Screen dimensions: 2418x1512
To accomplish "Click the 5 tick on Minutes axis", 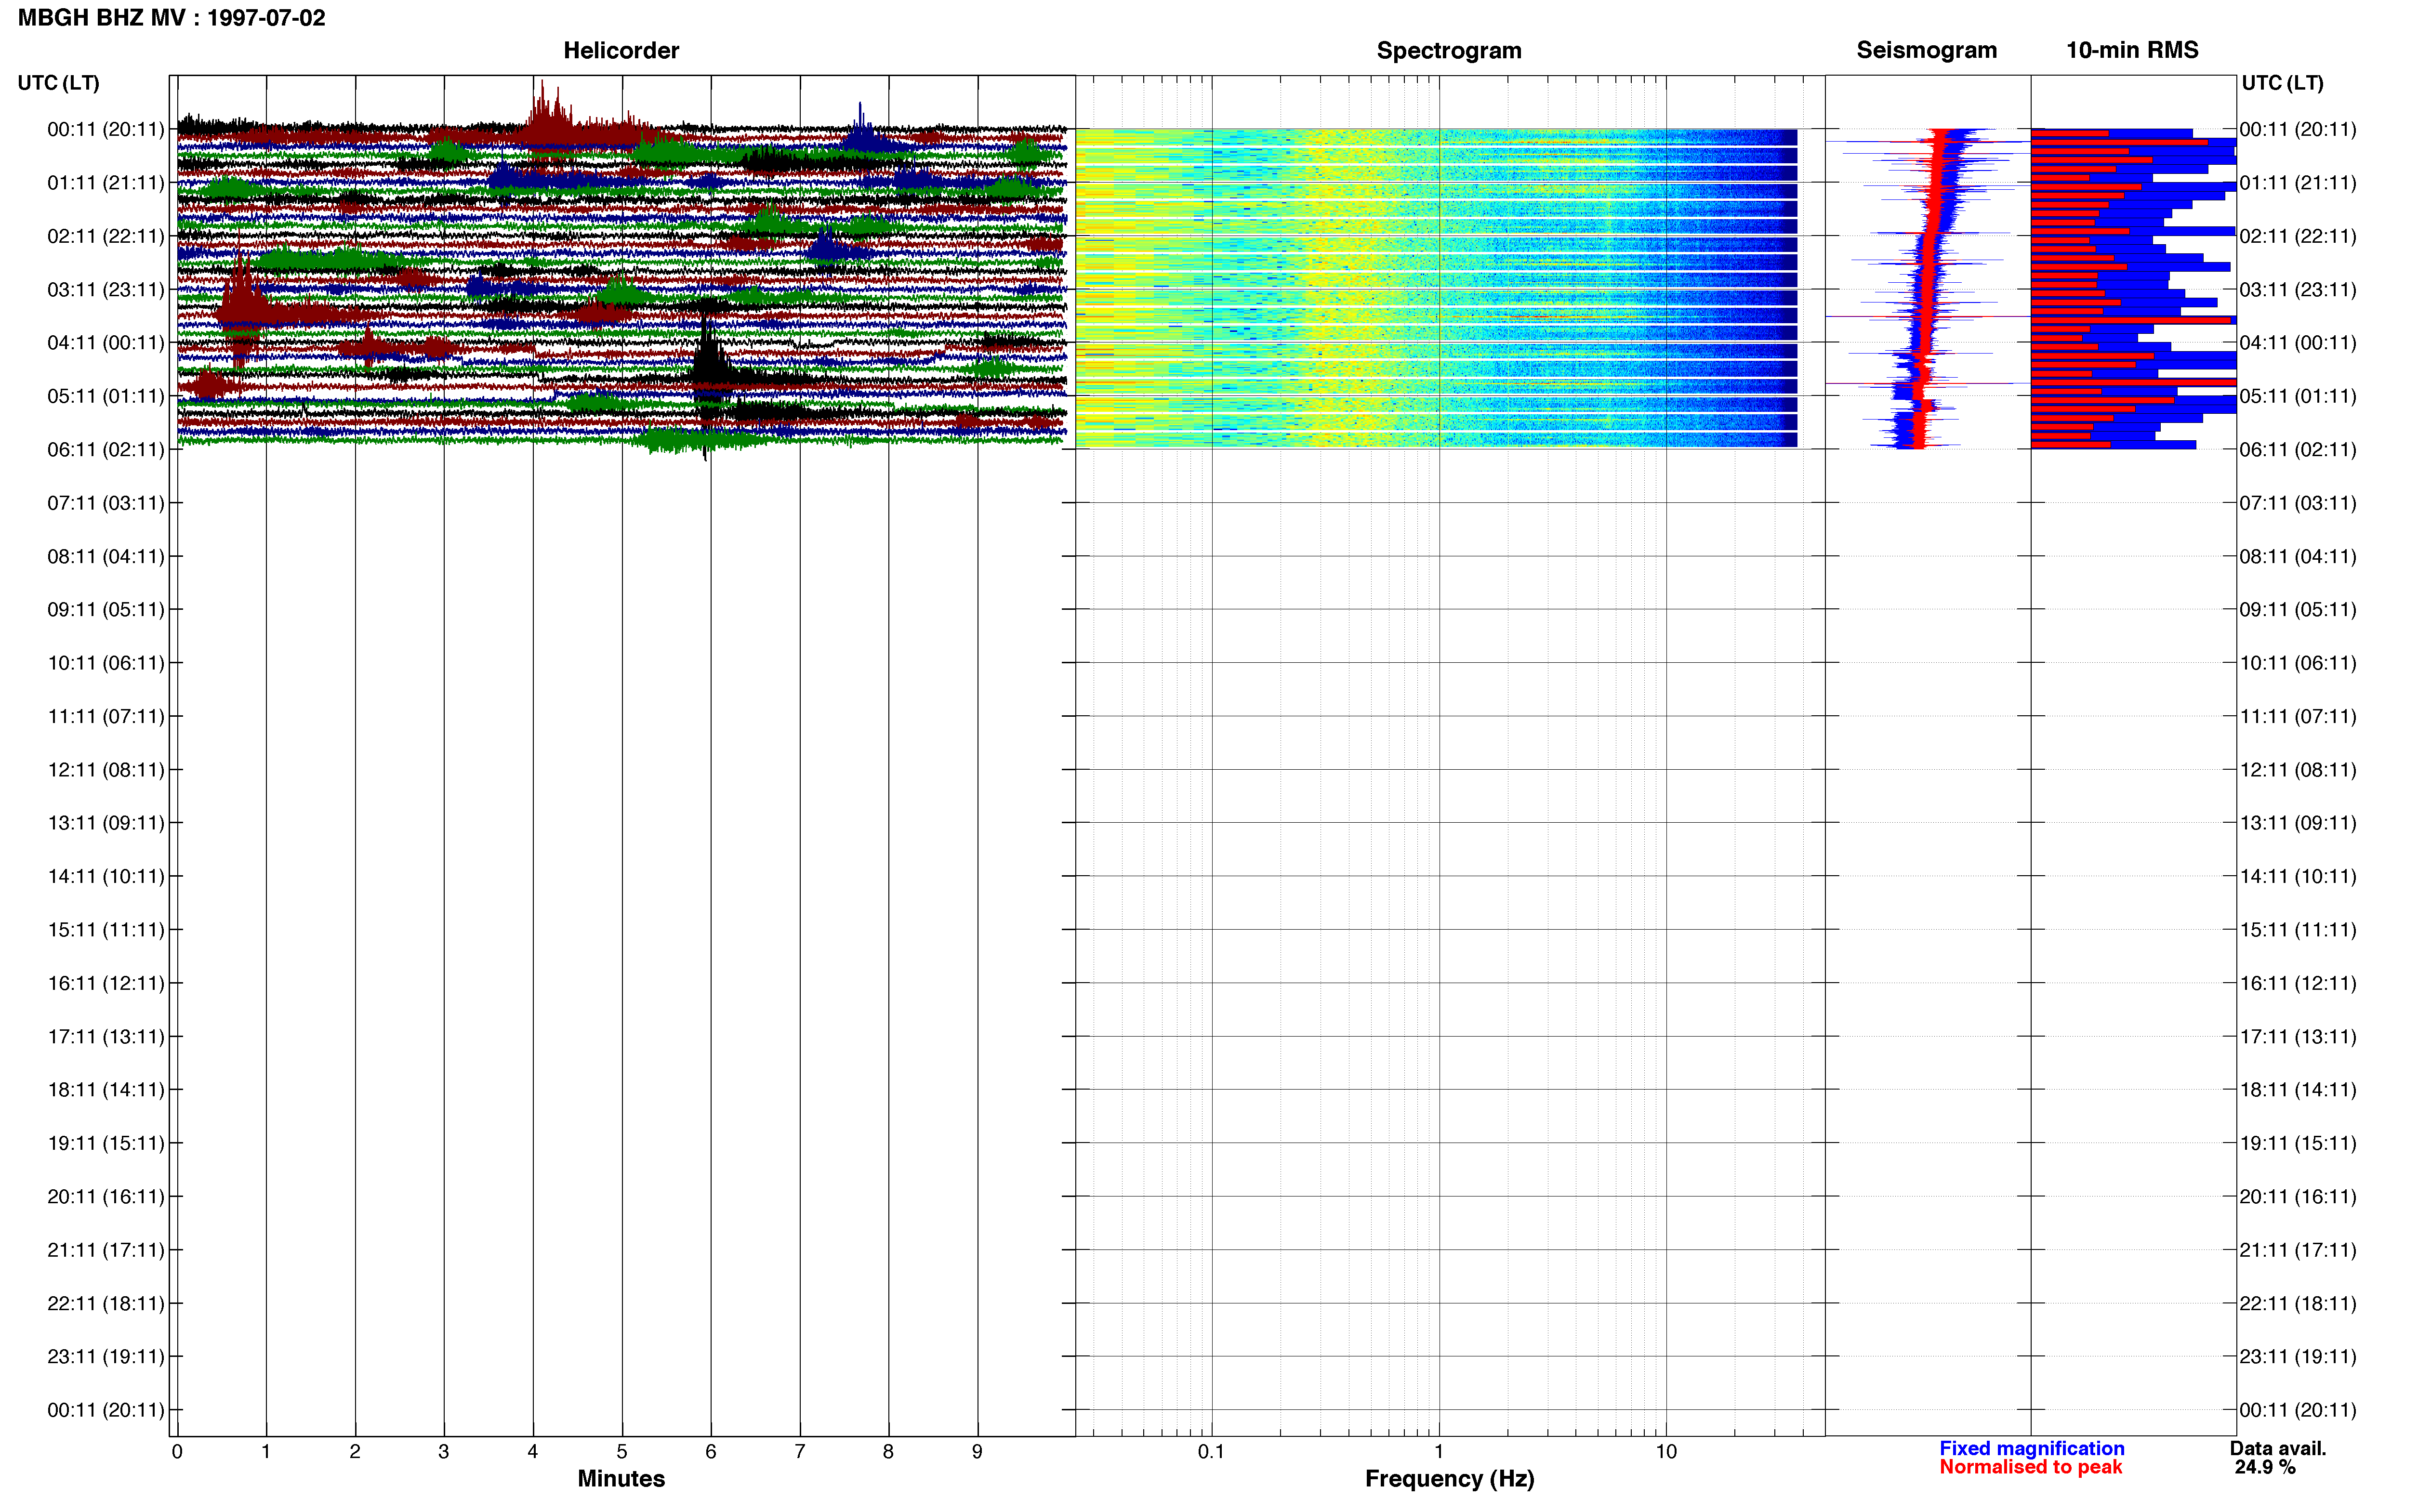I will click(x=622, y=1452).
